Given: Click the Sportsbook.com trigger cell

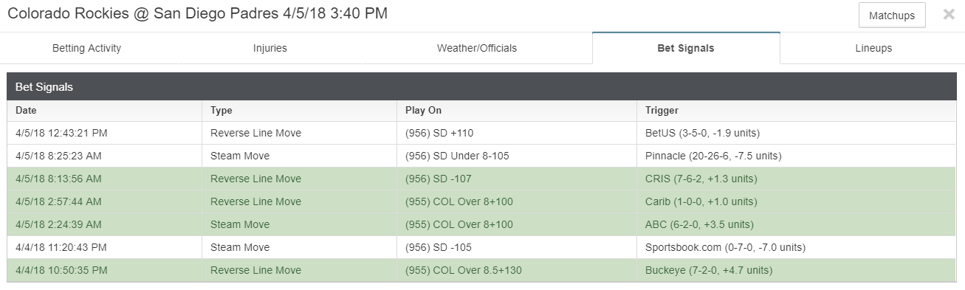Looking at the screenshot, I should [797, 247].
